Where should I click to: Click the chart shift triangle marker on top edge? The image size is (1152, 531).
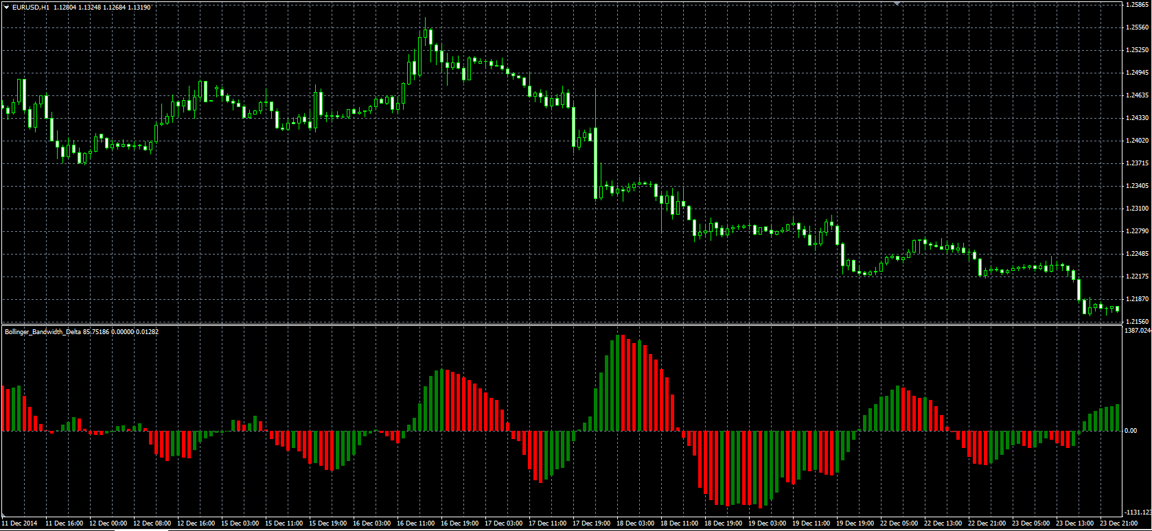click(x=897, y=3)
